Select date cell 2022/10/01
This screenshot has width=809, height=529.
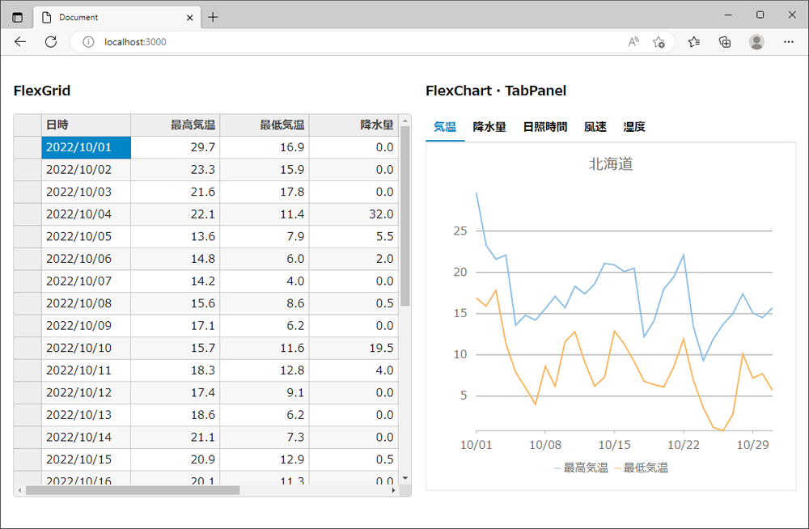[87, 147]
